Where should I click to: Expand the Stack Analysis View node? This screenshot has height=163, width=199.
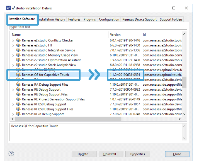(x=13, y=65)
